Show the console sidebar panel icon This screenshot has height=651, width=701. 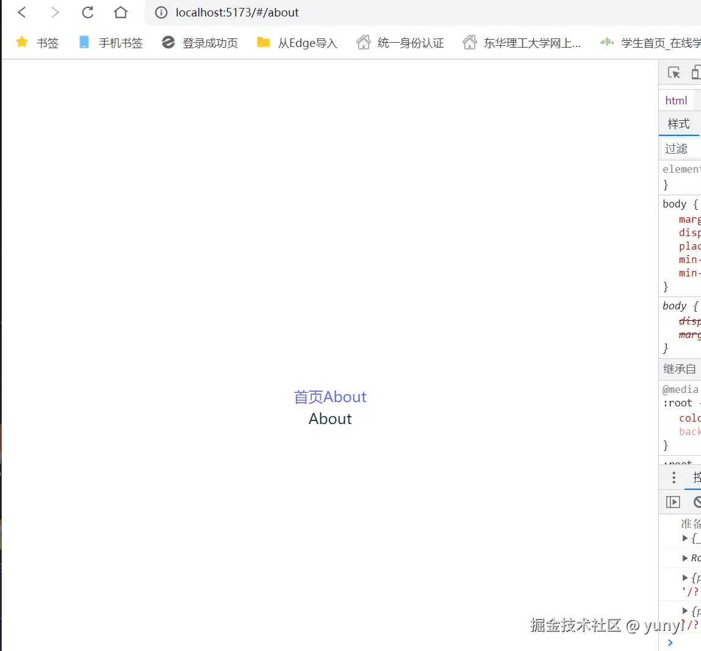(x=673, y=502)
